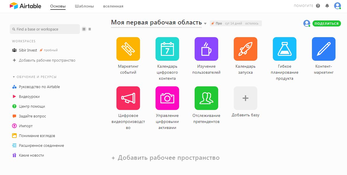Open the Маркетинг событий base
This screenshot has height=175, width=347.
(128, 49)
